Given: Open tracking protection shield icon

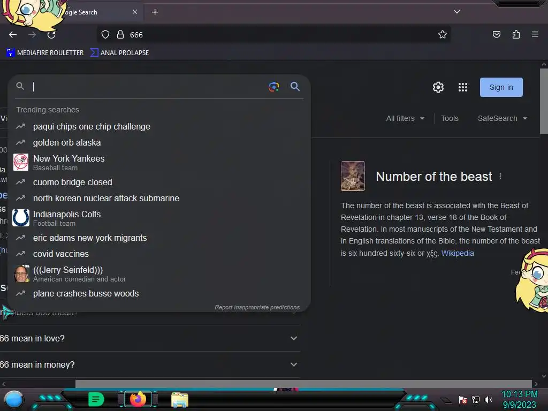Looking at the screenshot, I should [x=105, y=35].
